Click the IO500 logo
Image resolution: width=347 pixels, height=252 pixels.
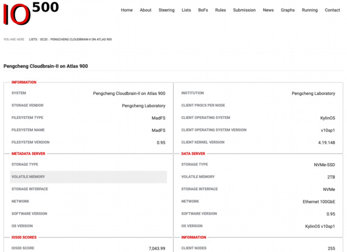(x=31, y=13)
